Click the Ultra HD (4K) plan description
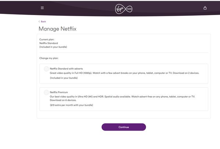 (122, 97)
